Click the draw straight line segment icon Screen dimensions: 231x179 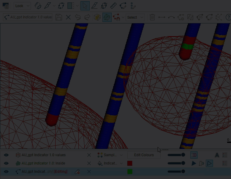[162, 17]
